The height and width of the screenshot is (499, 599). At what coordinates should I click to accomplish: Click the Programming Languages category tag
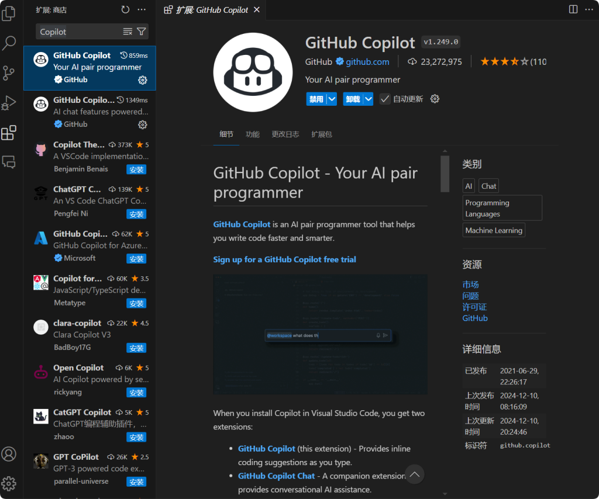(502, 208)
